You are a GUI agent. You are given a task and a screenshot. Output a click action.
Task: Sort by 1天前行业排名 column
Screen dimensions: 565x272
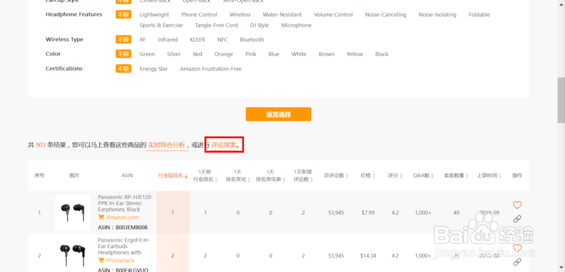206,176
